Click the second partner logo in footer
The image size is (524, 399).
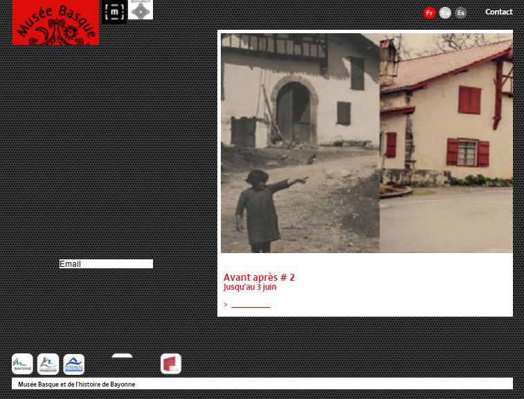pos(48,364)
